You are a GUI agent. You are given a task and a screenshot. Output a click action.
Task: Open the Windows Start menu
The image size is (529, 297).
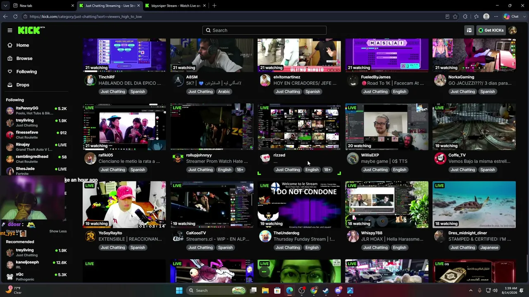179,290
